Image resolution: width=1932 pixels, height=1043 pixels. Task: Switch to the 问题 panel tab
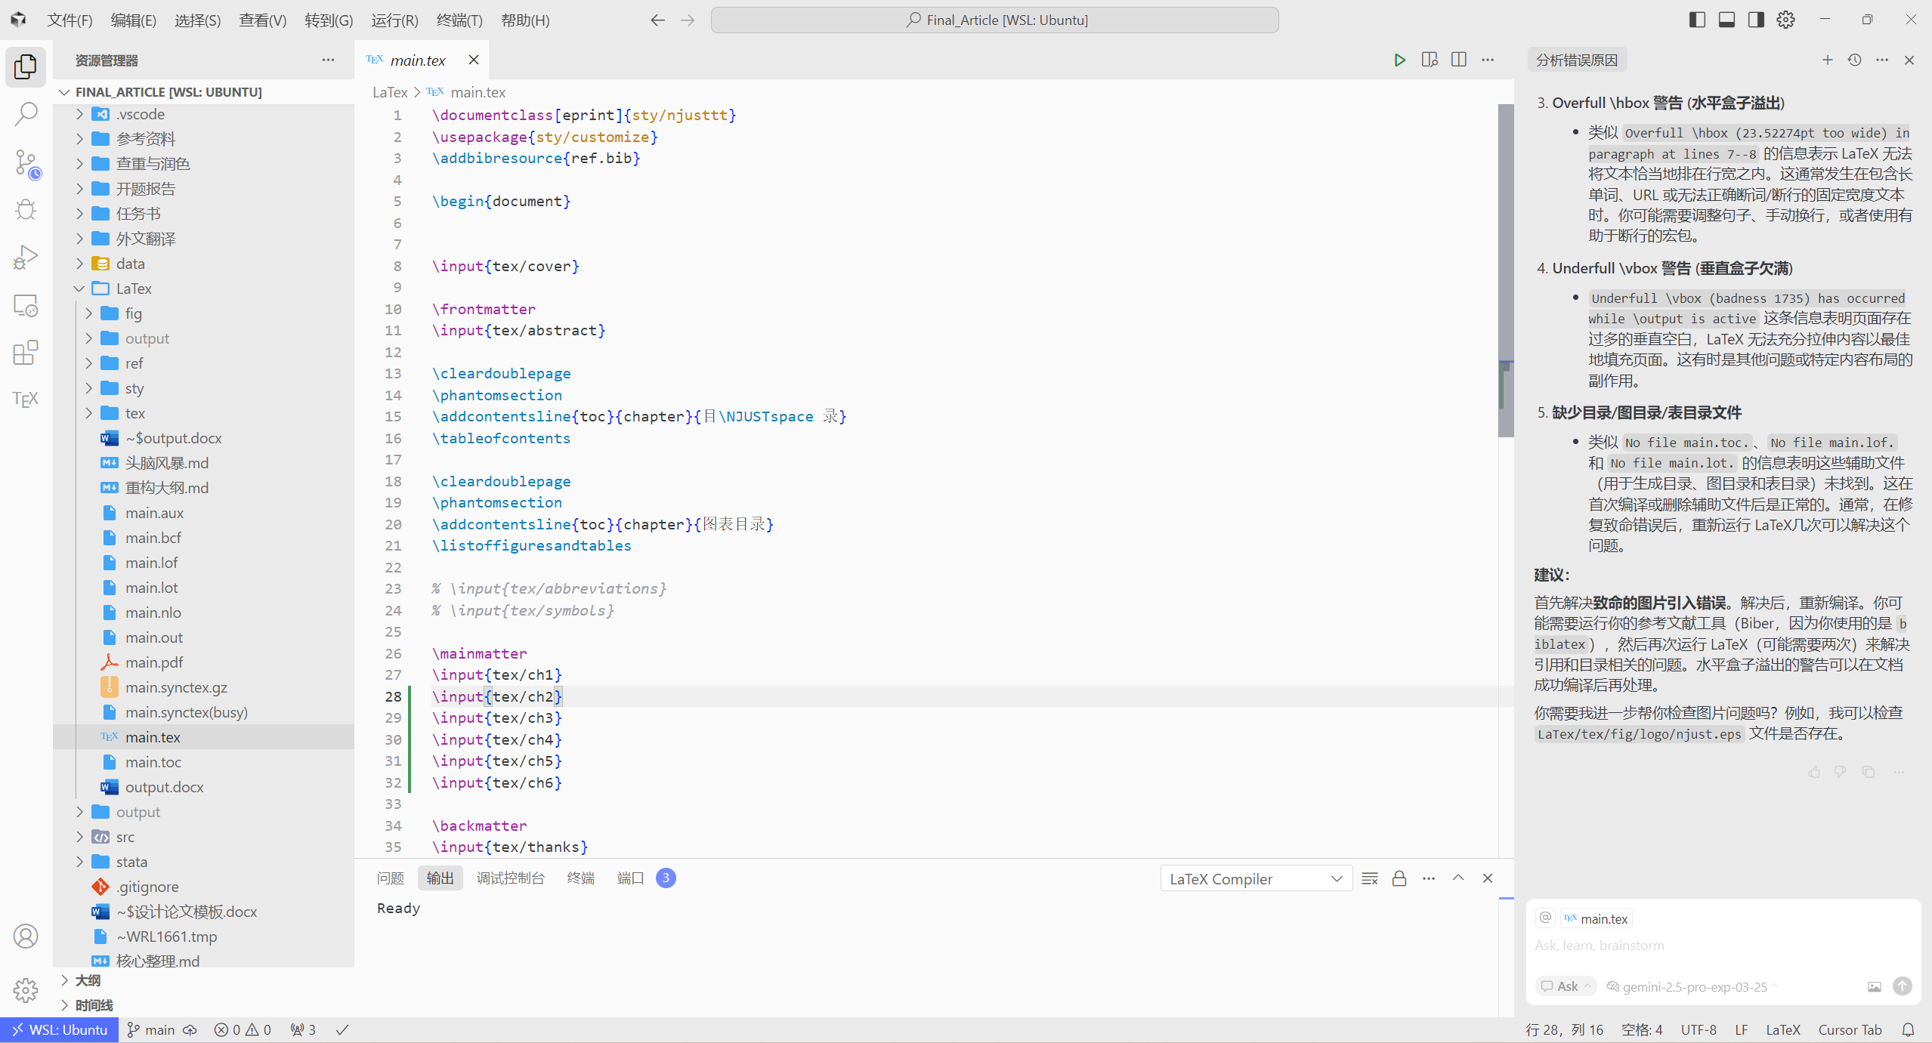click(390, 878)
